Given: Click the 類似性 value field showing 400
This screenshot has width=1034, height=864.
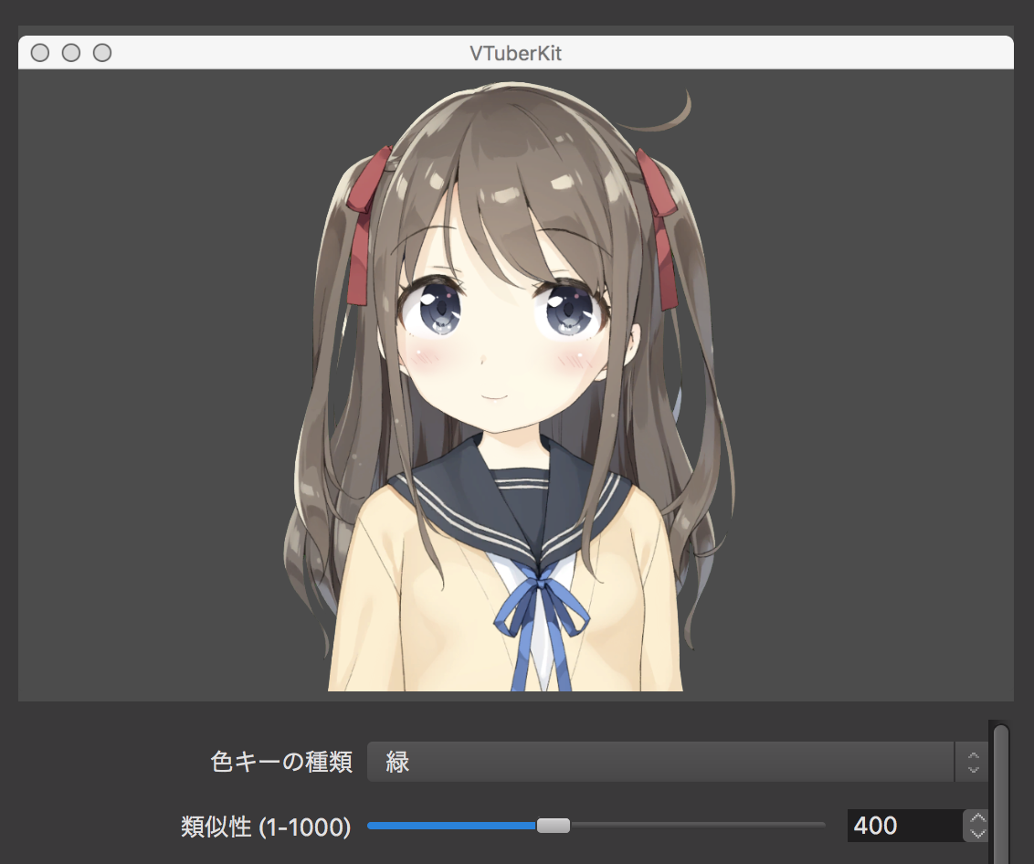Looking at the screenshot, I should point(904,826).
